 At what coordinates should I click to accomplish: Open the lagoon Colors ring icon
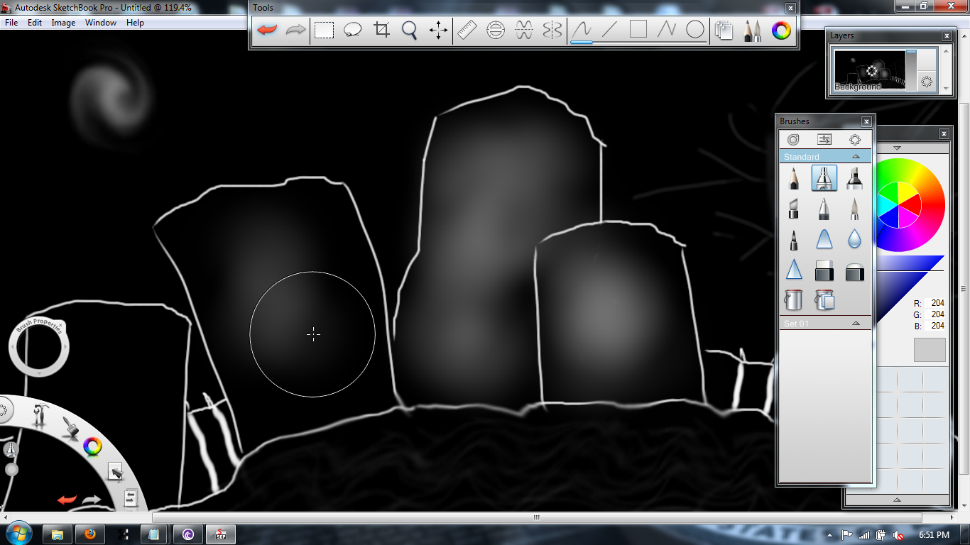(x=92, y=446)
